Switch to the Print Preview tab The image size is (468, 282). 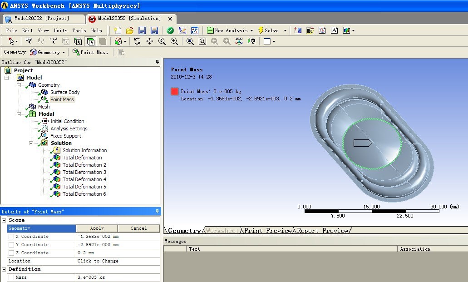[x=267, y=231]
